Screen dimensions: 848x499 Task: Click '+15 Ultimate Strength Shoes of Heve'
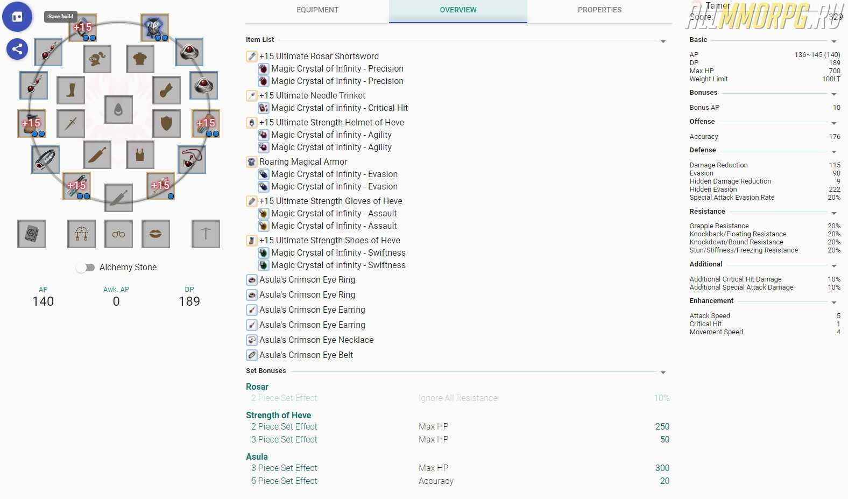[x=330, y=240]
